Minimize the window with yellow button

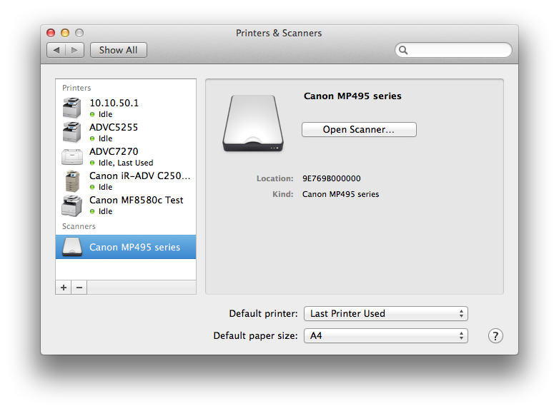click(x=65, y=33)
